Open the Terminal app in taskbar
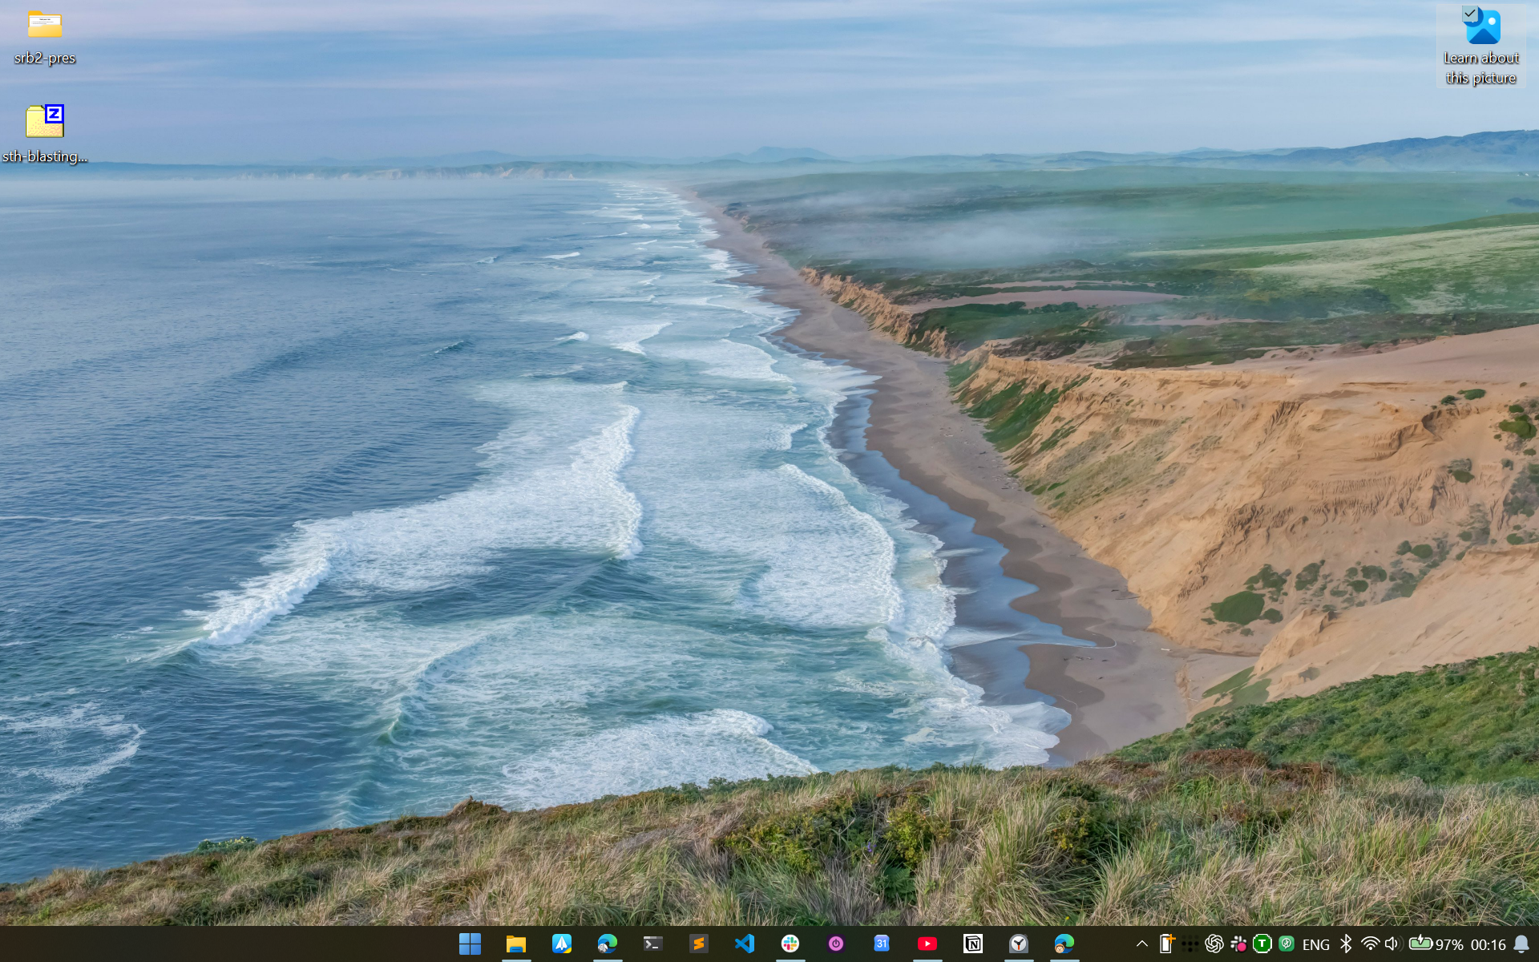The height and width of the screenshot is (962, 1539). point(652,944)
